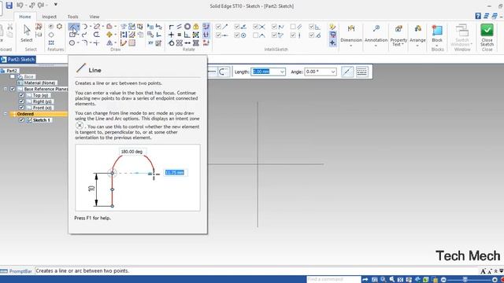Select the Base tree item
The height and width of the screenshot is (283, 504).
28,77
